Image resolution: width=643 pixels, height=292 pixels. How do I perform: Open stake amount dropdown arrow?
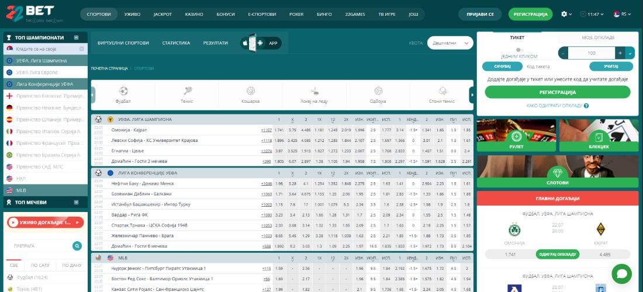tap(630, 53)
